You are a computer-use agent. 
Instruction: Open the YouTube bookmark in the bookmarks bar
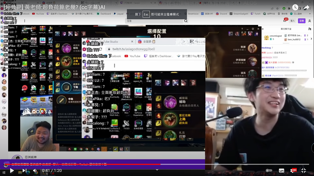point(38,14)
